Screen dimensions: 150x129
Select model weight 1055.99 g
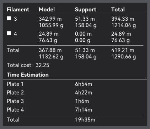point(51,25)
